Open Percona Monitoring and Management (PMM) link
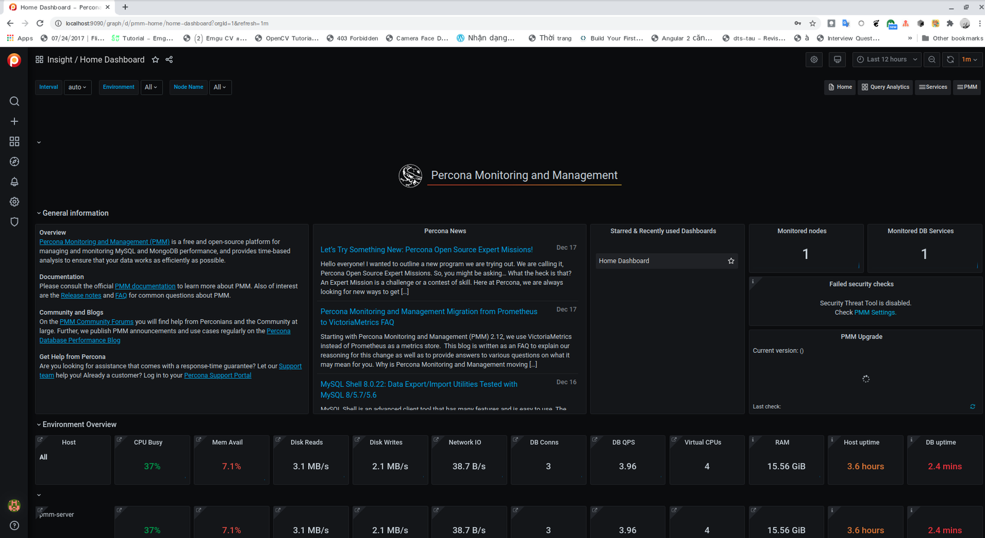 104,242
